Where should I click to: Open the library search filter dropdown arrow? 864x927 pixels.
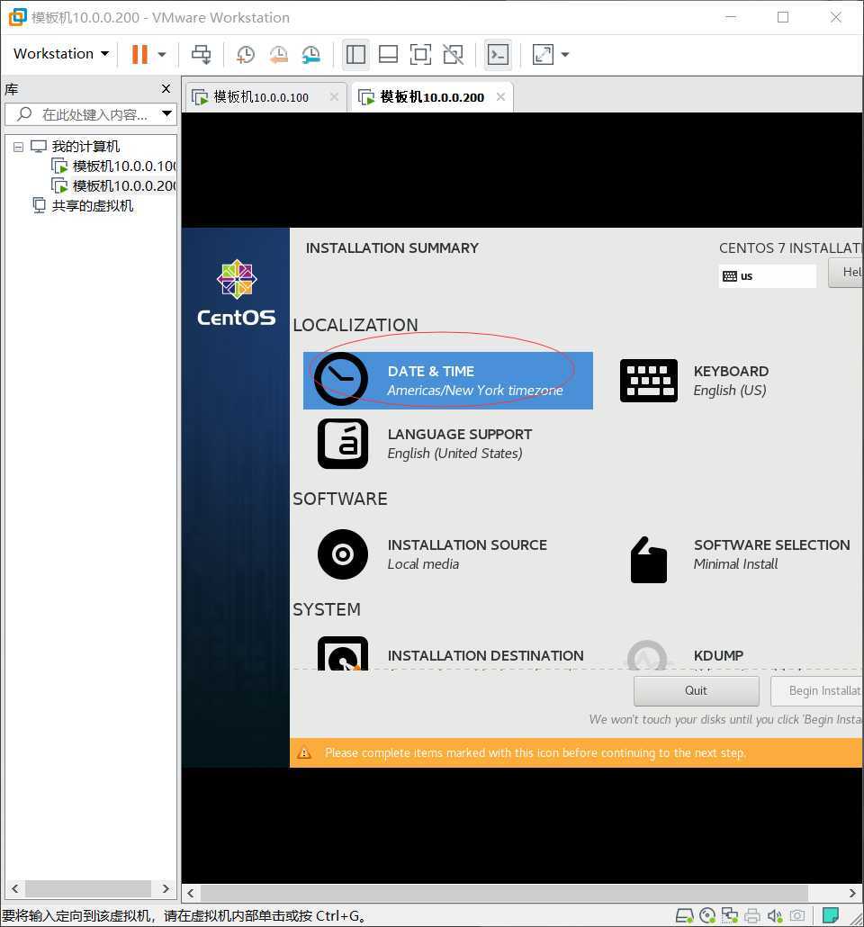pos(166,113)
